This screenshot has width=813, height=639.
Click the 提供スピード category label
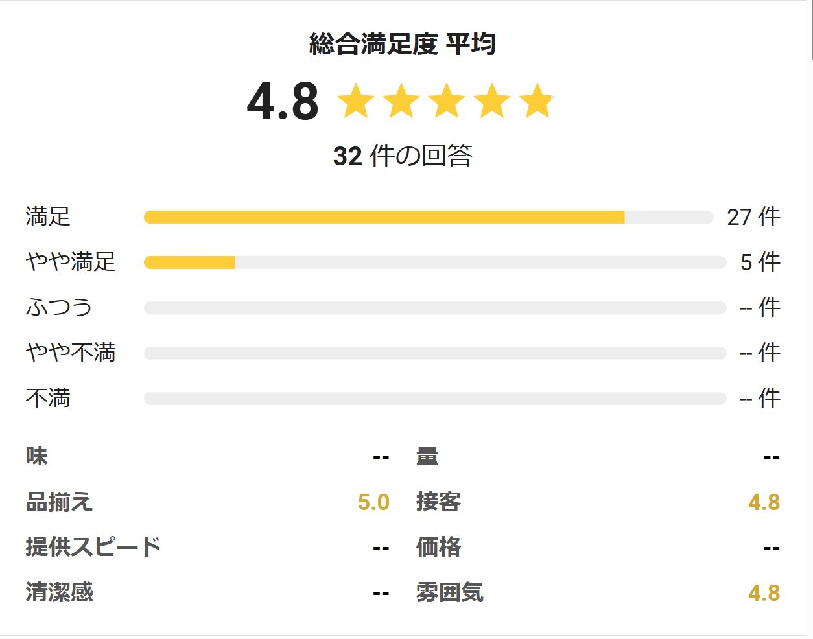(93, 547)
